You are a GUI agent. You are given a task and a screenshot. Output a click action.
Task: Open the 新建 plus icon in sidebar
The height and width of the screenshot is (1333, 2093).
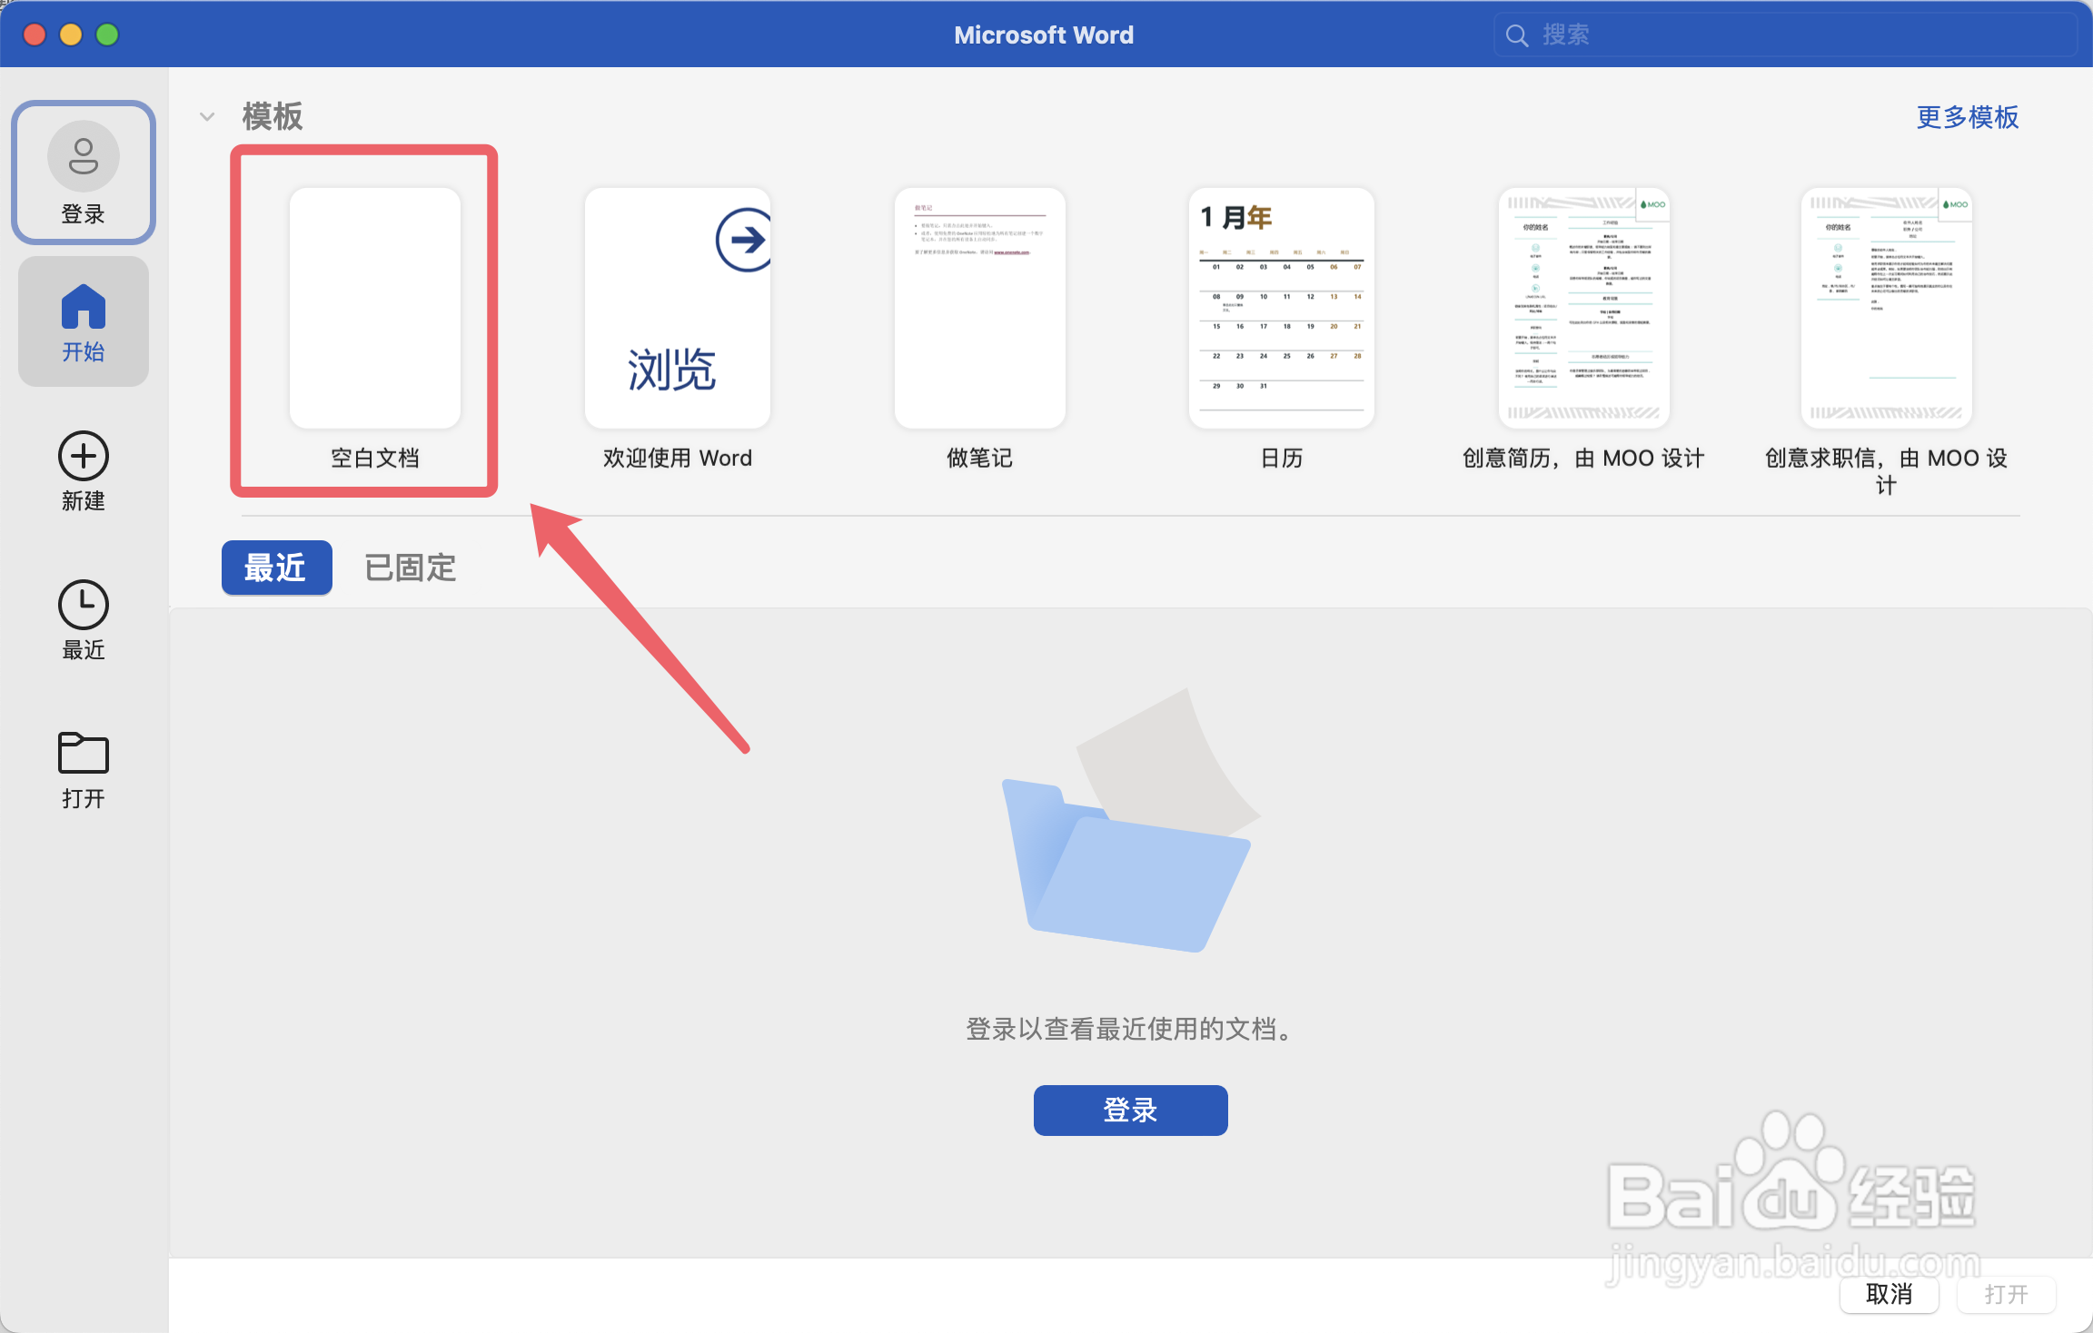pyautogui.click(x=84, y=456)
